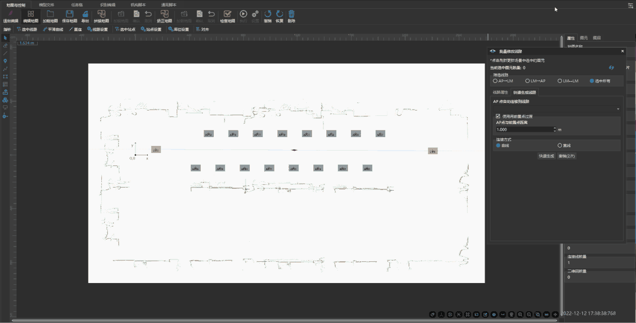Viewport: 636px width, 323px height.
Task: Click the tag icon at the start of the bottom bar
Action: point(433,314)
